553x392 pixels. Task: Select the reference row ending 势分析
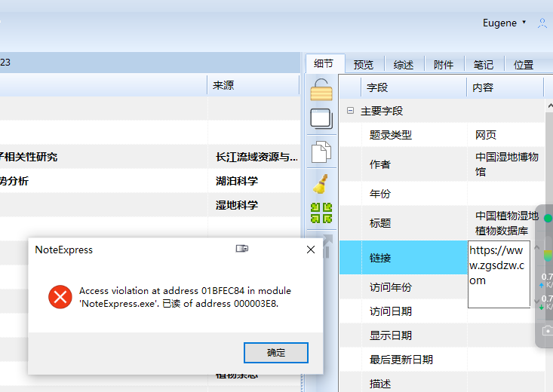[150, 181]
